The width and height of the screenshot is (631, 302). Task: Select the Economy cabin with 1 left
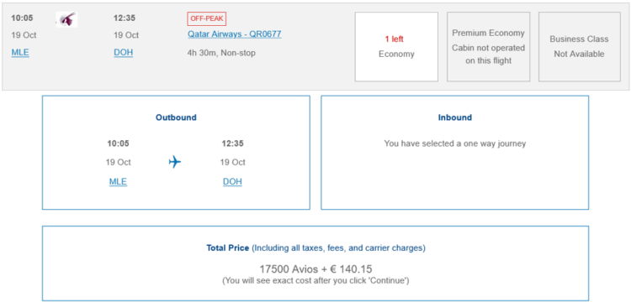396,46
